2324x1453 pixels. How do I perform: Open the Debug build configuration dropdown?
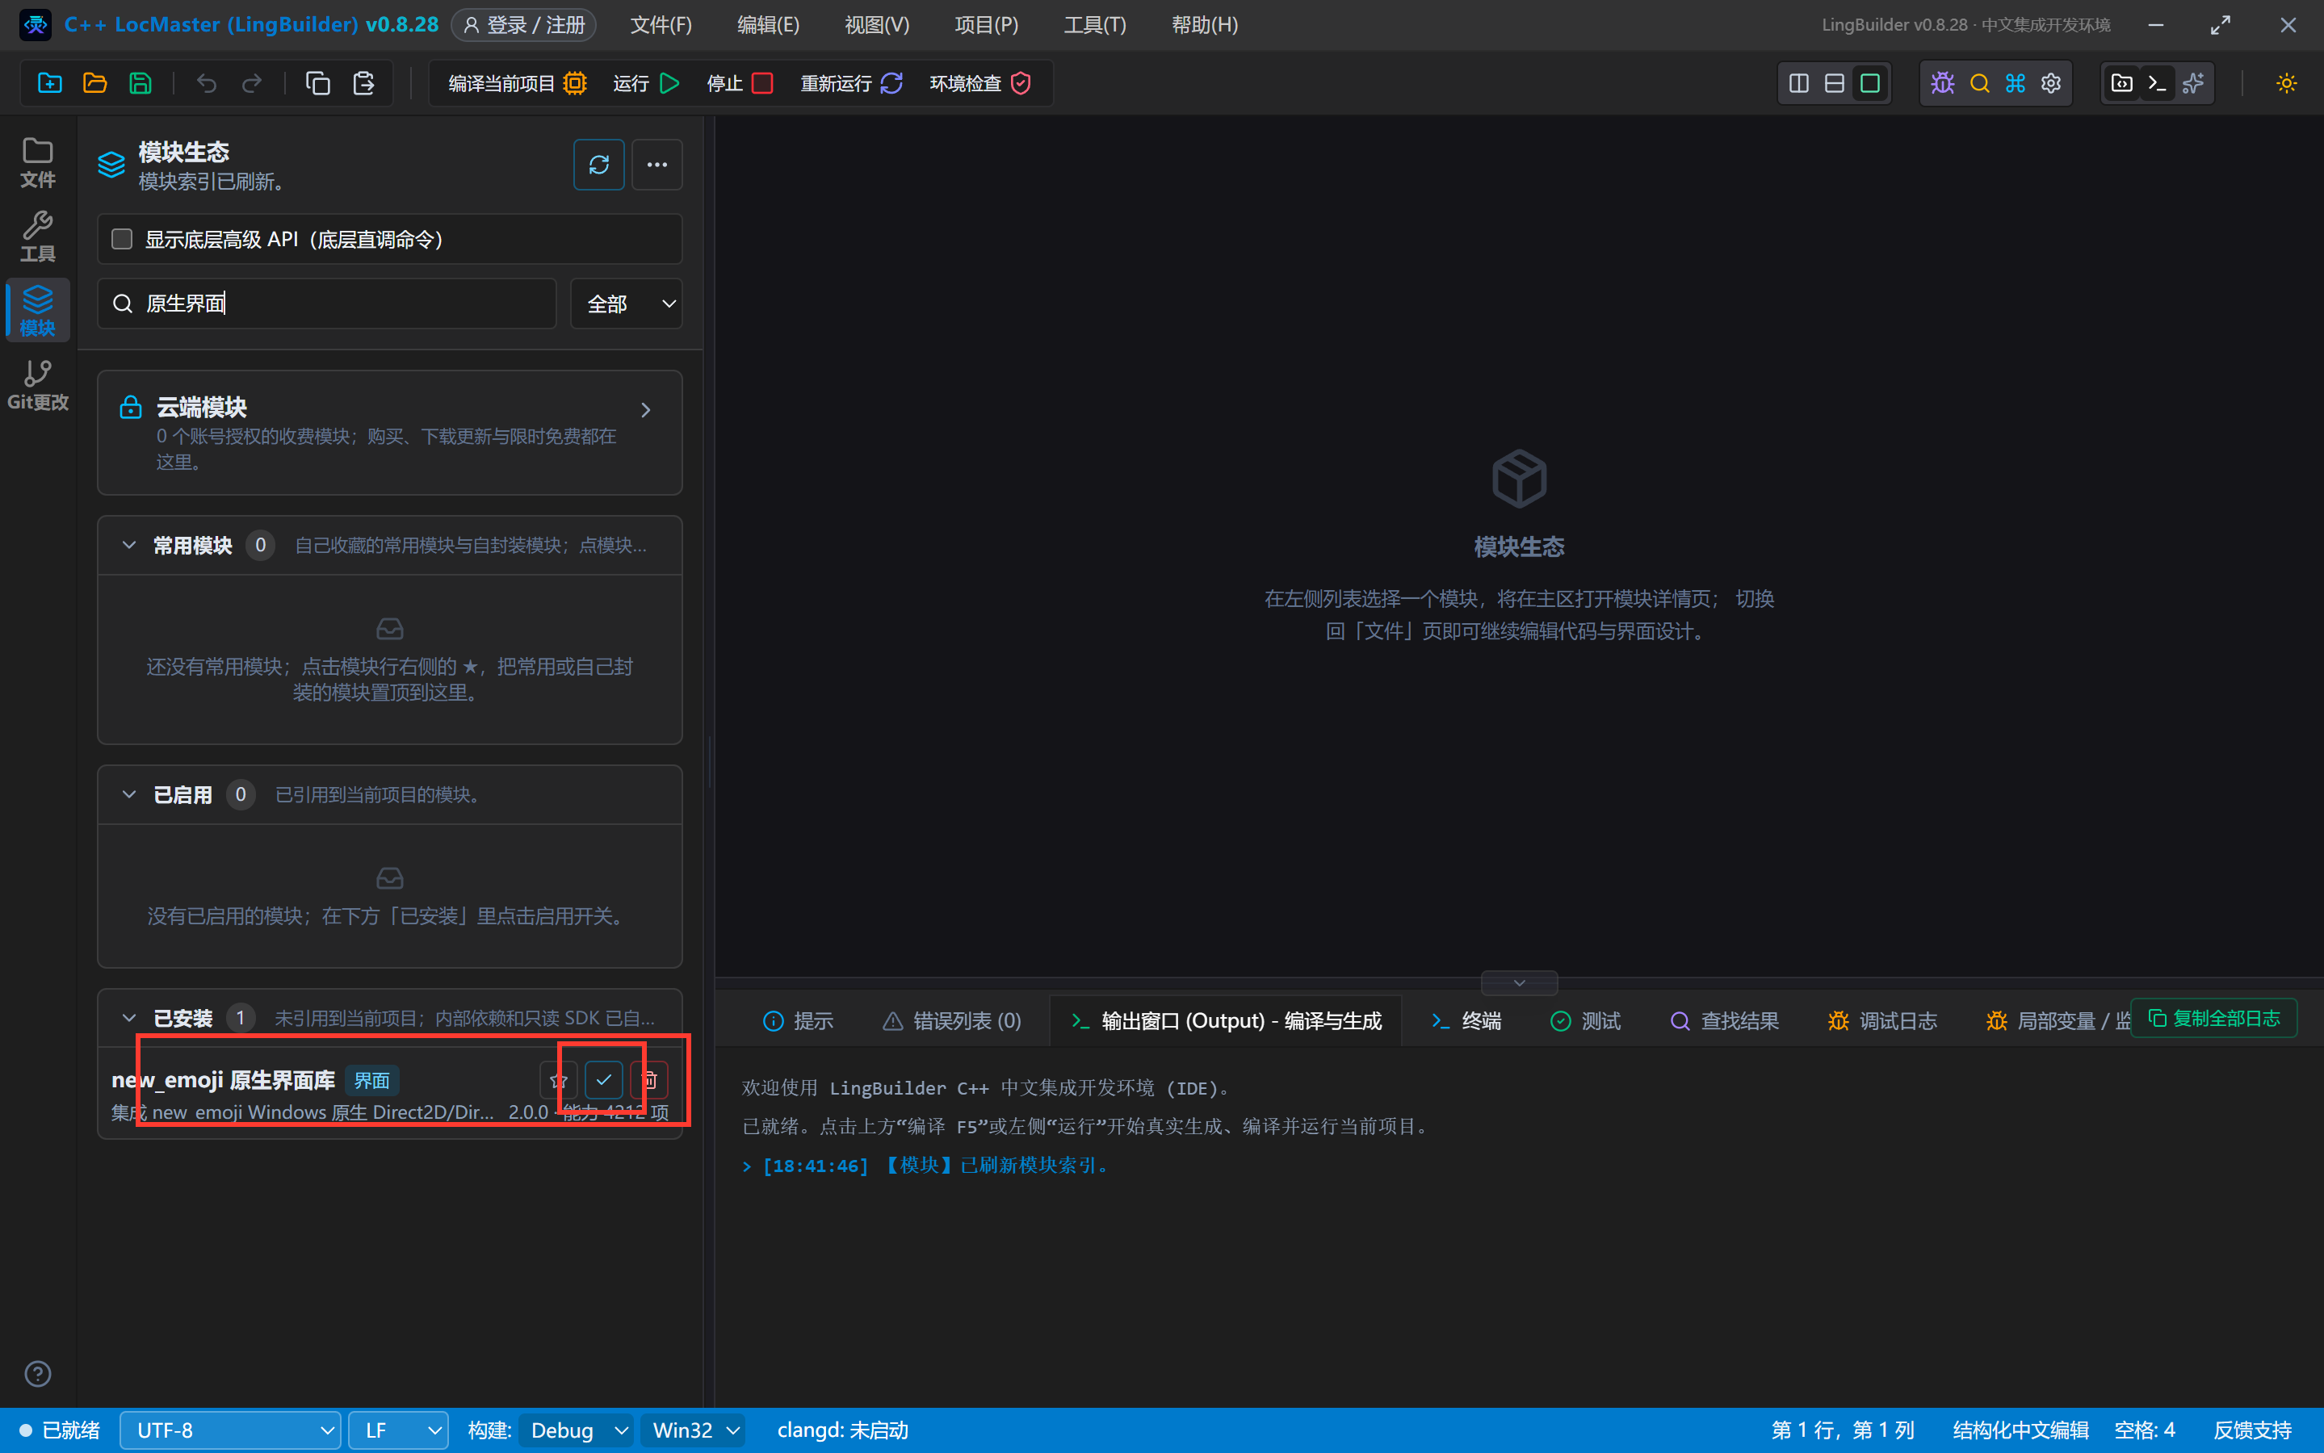coord(576,1430)
